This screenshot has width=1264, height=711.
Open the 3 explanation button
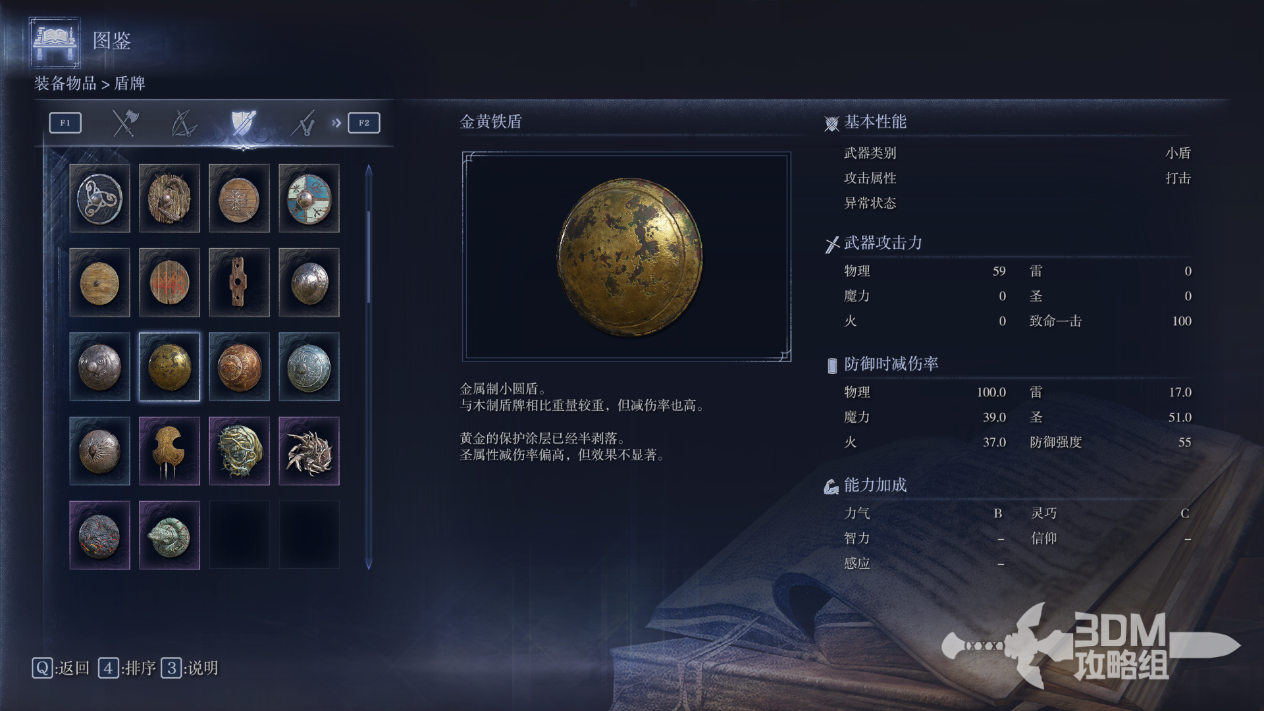tap(190, 668)
